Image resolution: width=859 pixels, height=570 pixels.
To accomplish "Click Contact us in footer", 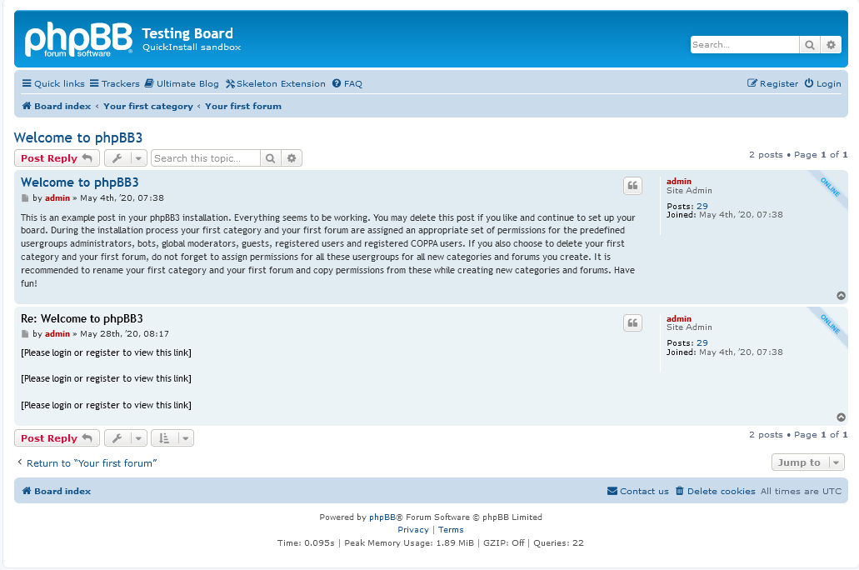I will (x=638, y=491).
